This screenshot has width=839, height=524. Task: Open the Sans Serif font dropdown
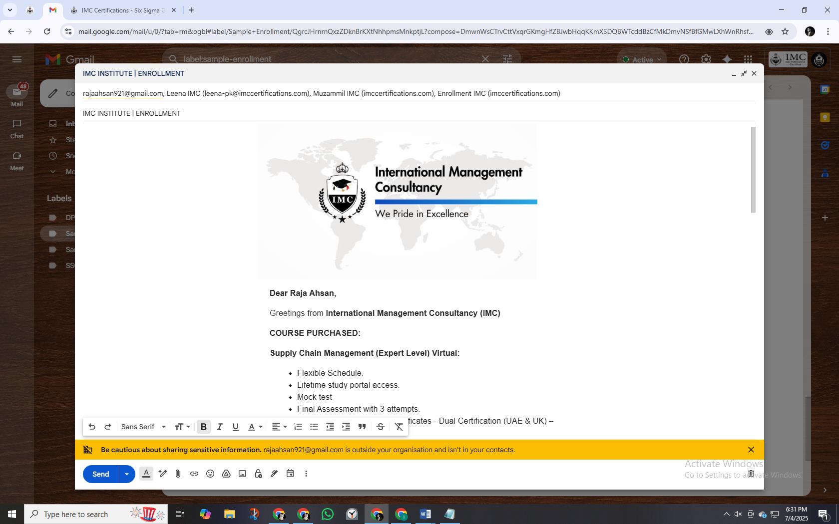click(143, 427)
